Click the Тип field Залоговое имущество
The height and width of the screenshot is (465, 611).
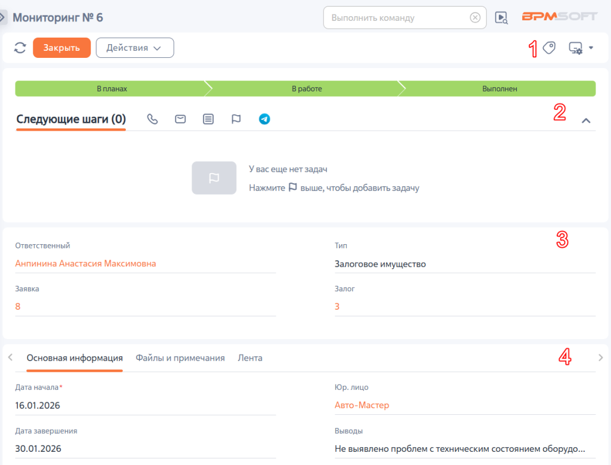pos(465,264)
